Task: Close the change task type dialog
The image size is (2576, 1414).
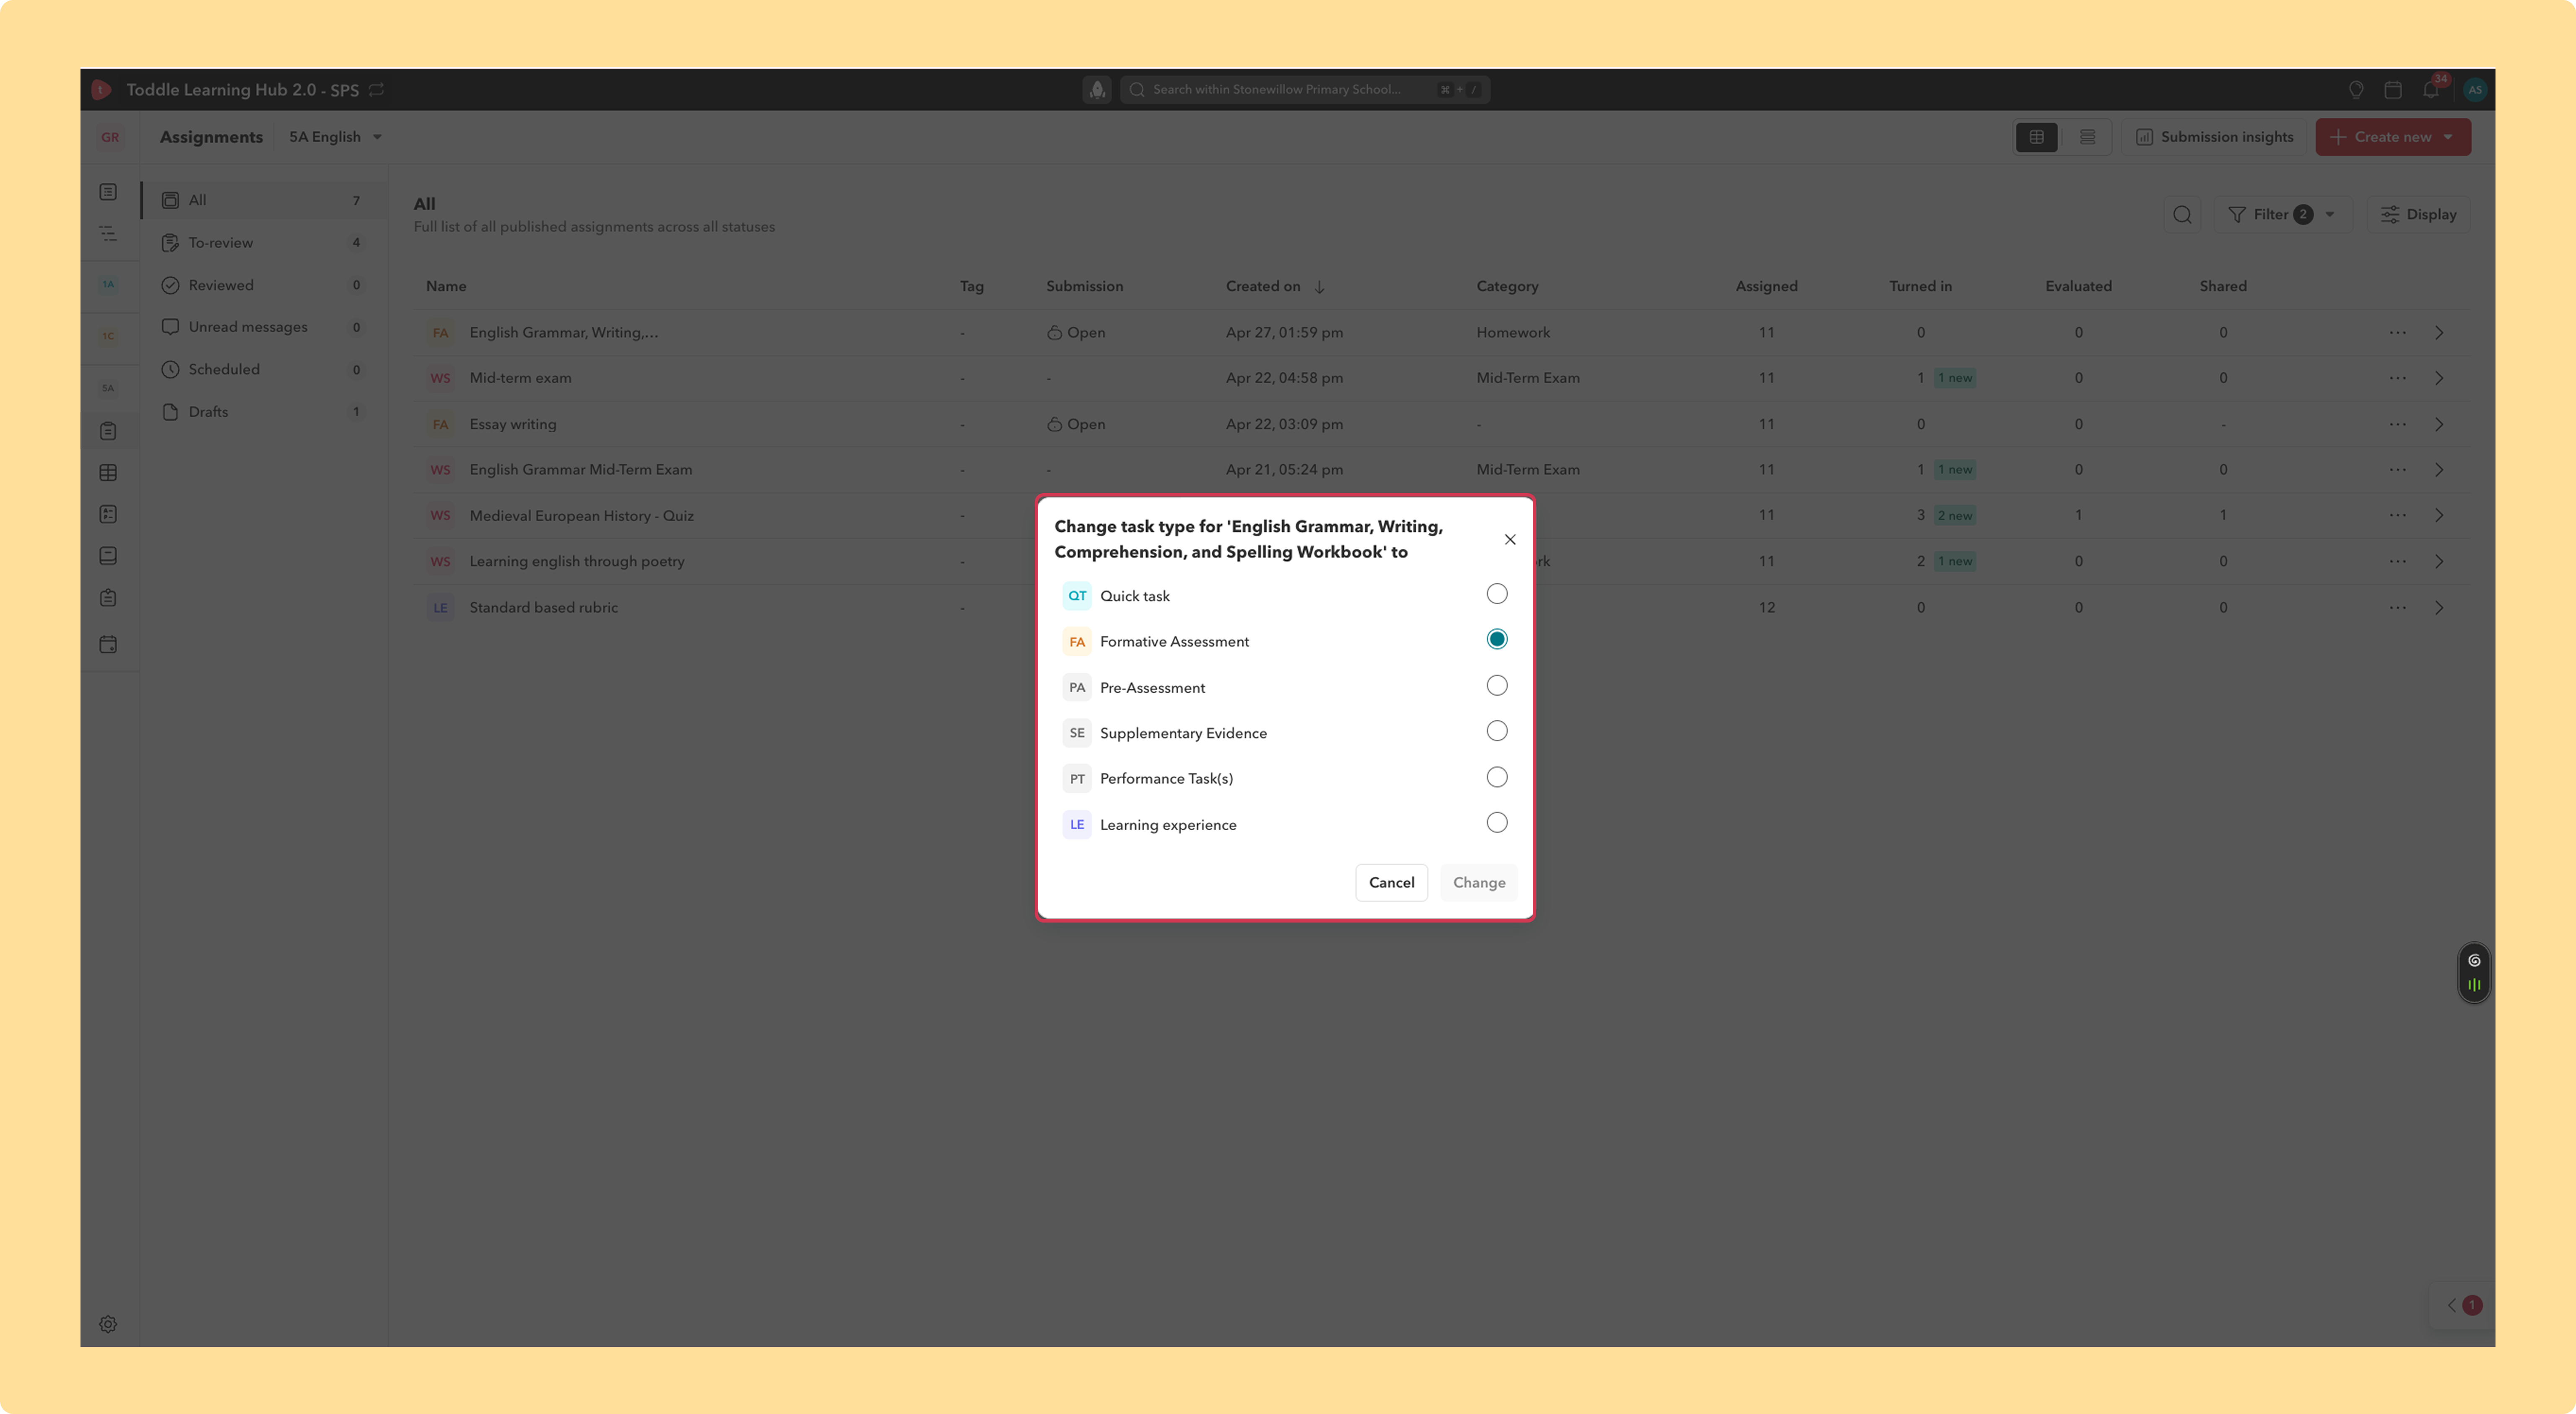Action: pyautogui.click(x=1510, y=540)
